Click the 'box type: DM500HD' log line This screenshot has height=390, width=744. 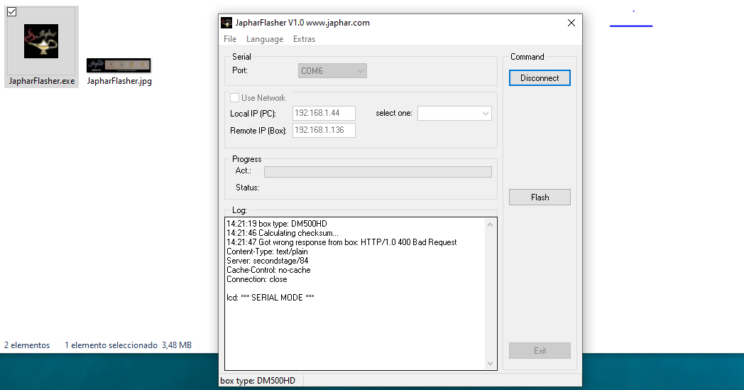[x=277, y=224]
